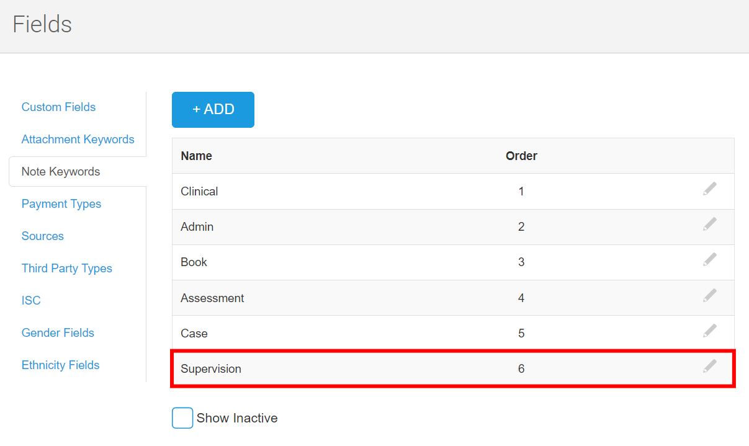Screen dimensions: 749x446
Task: Select the Book keyword name
Action: (x=194, y=262)
